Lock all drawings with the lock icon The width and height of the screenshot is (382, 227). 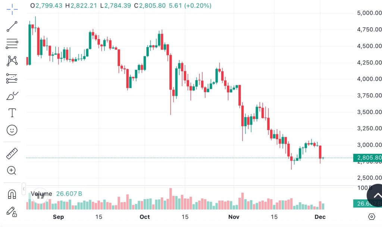(x=12, y=211)
